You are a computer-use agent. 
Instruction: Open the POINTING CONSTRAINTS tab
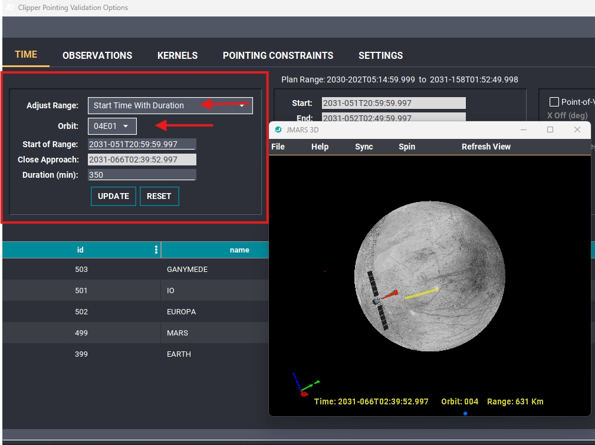[x=278, y=56]
